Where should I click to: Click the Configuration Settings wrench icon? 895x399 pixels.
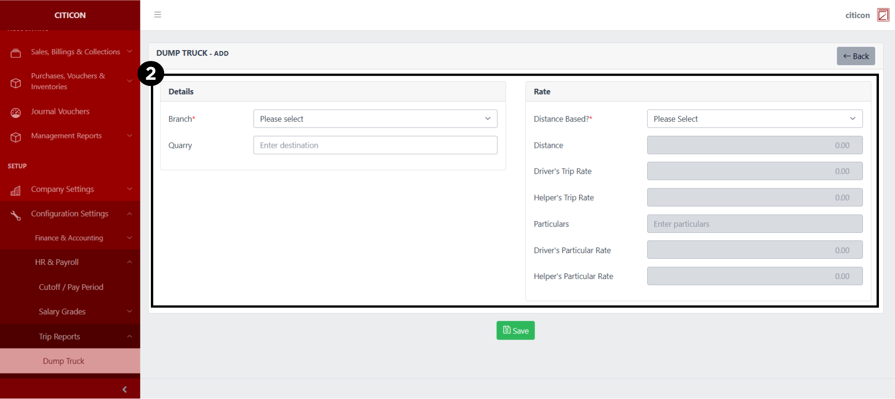16,215
